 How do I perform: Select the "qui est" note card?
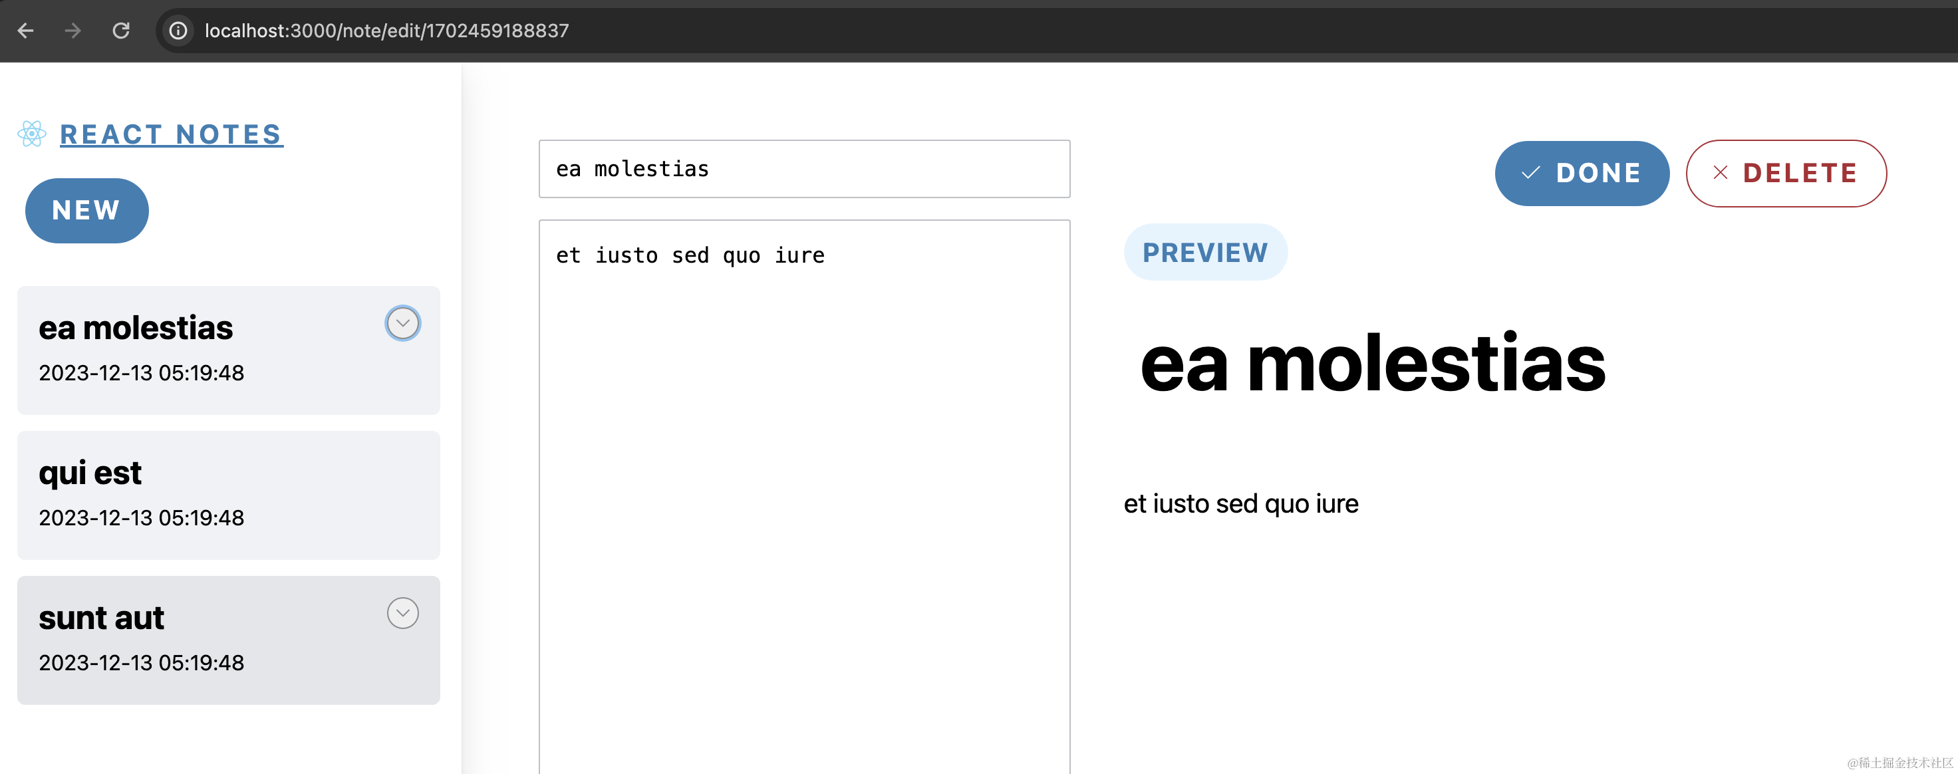click(228, 495)
